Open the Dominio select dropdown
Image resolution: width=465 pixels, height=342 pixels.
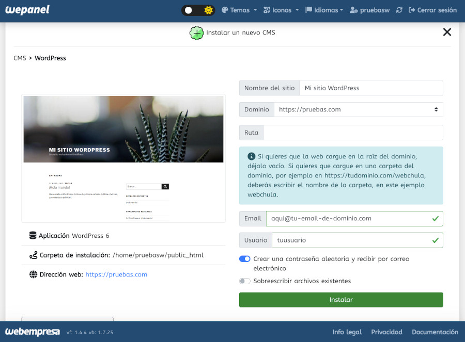[x=358, y=109]
